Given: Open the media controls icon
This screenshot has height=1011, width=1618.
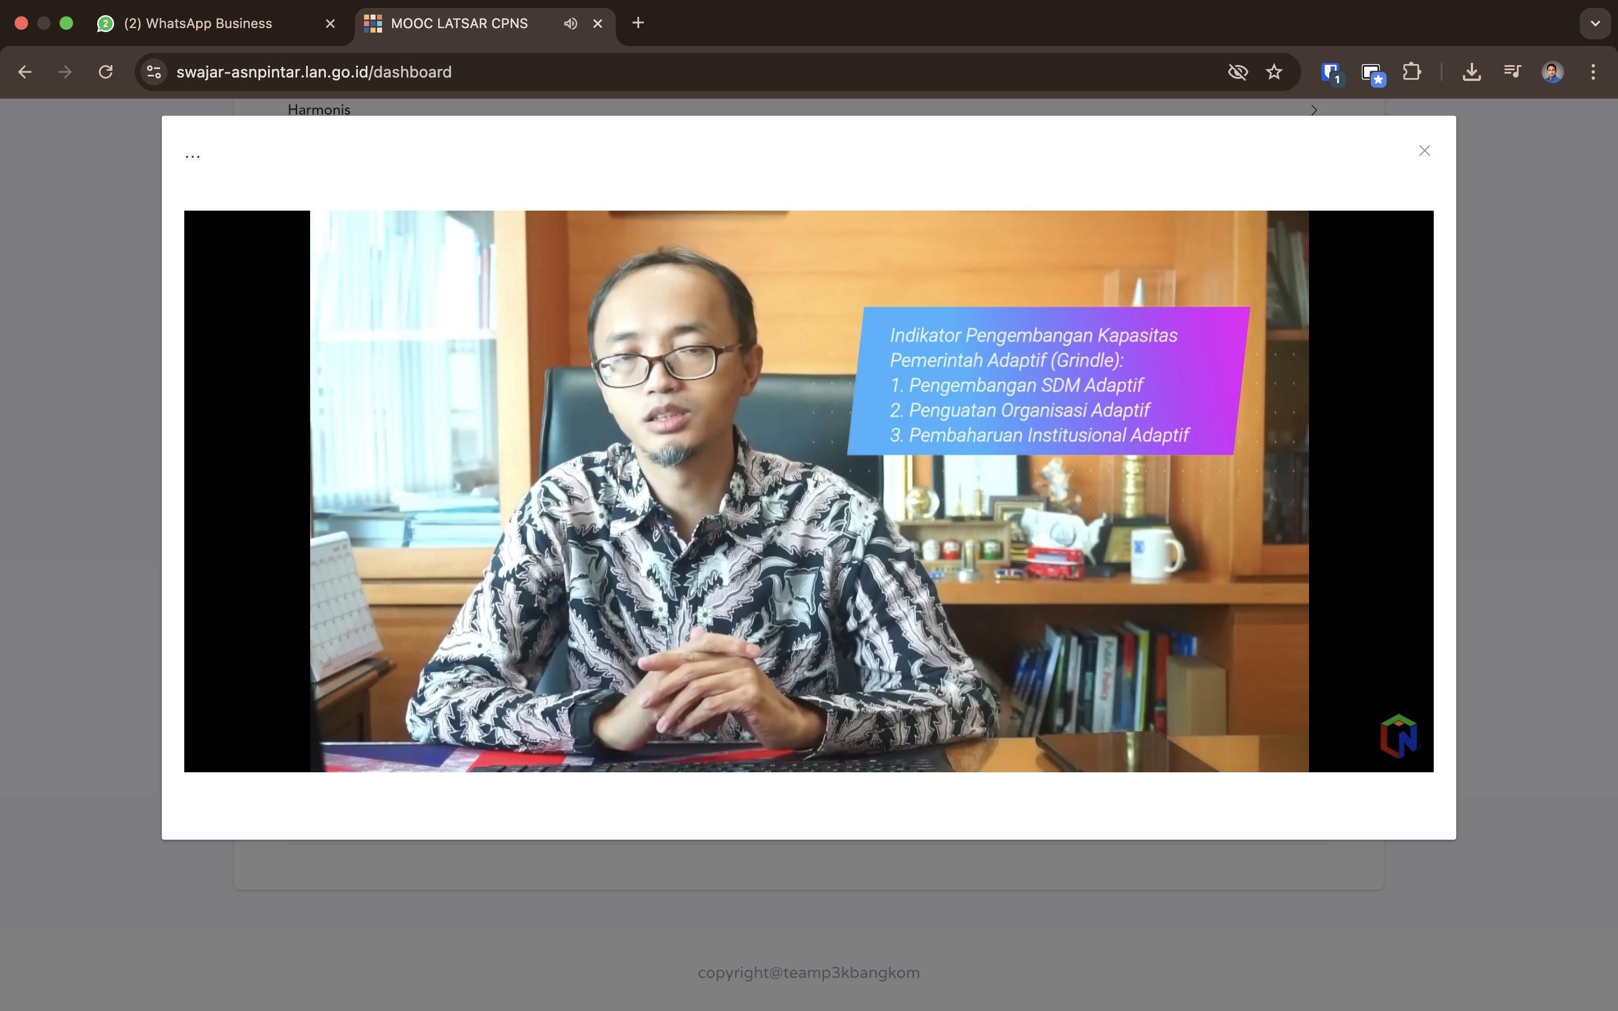Looking at the screenshot, I should (1512, 72).
